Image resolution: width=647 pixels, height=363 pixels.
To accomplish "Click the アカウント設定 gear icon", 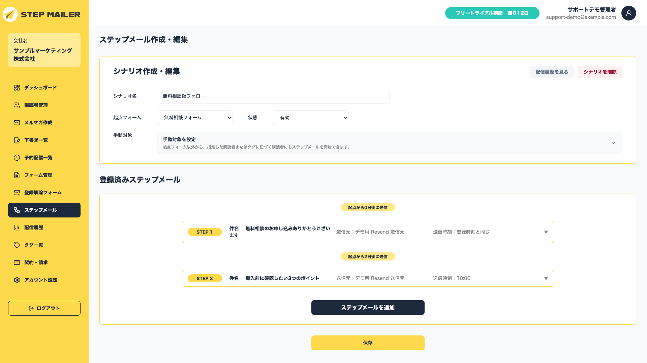I will pos(17,280).
